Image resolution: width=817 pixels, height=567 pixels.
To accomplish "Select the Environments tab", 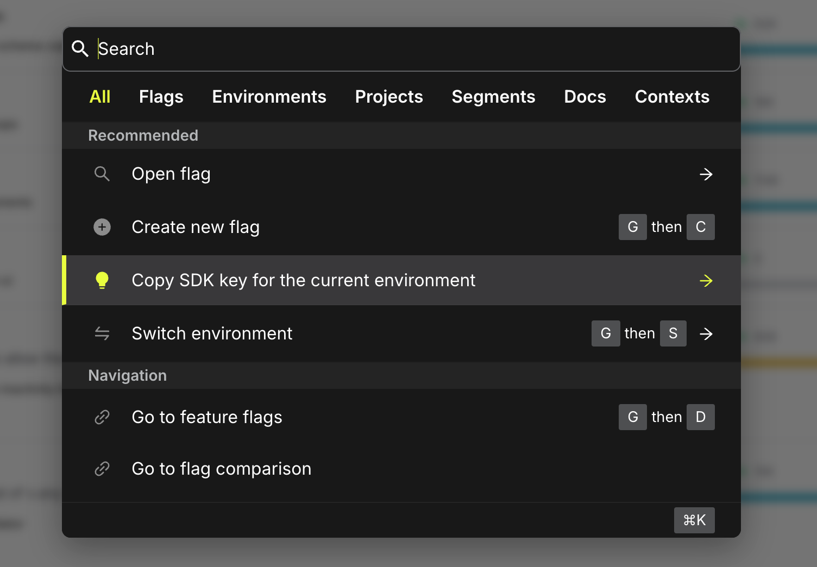I will coord(269,97).
